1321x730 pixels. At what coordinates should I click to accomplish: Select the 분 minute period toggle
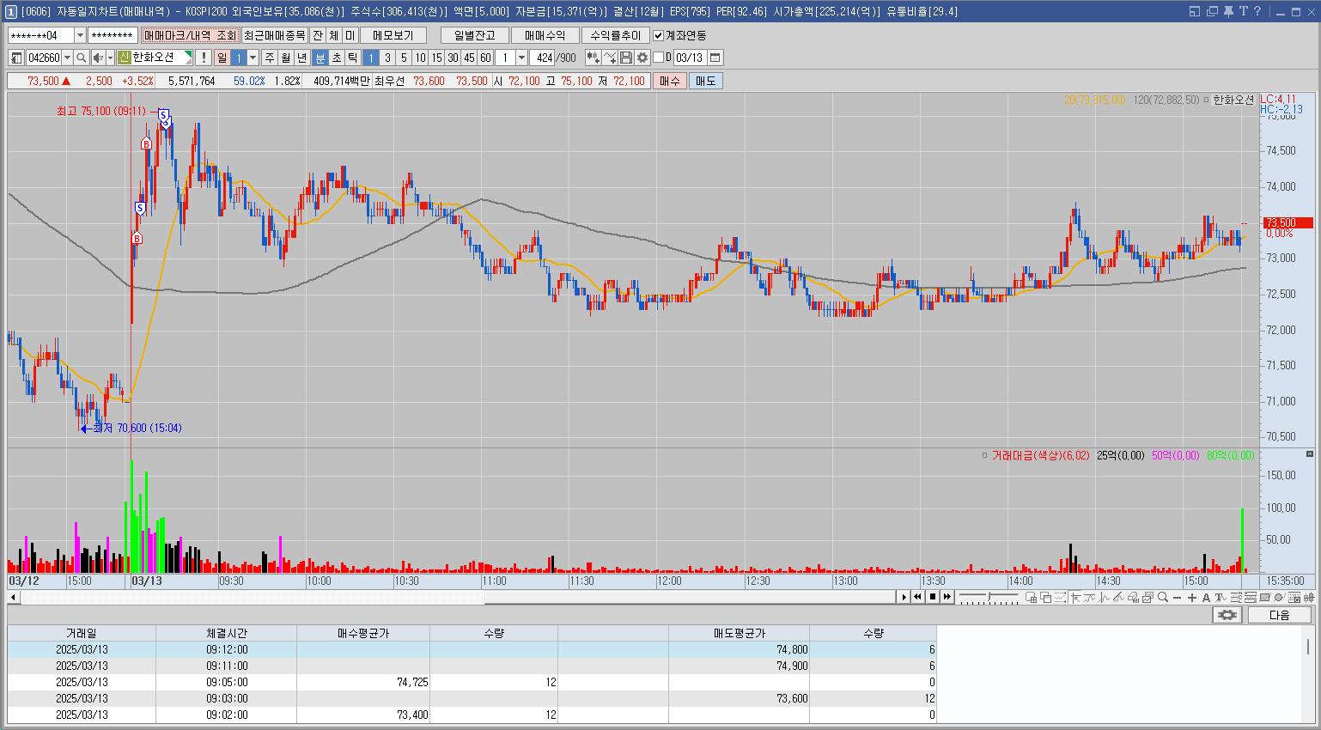tap(320, 58)
